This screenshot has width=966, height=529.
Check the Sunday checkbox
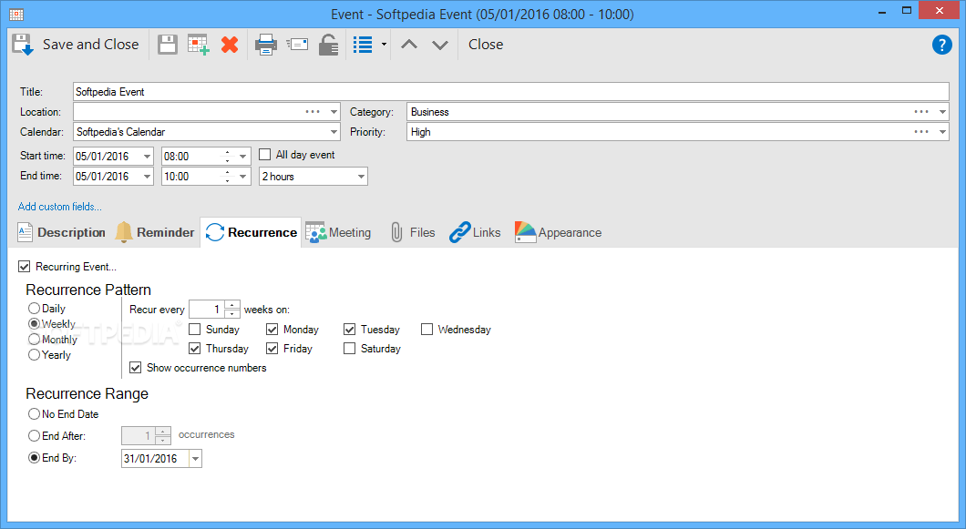(195, 330)
